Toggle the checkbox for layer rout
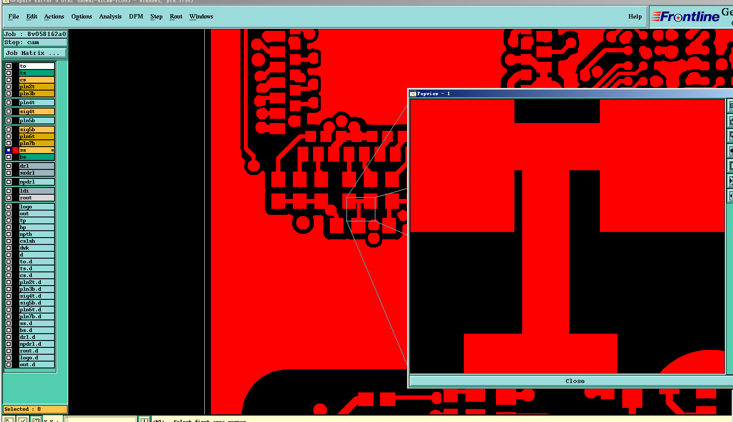Viewport: 733px width, 422px height. (x=9, y=198)
